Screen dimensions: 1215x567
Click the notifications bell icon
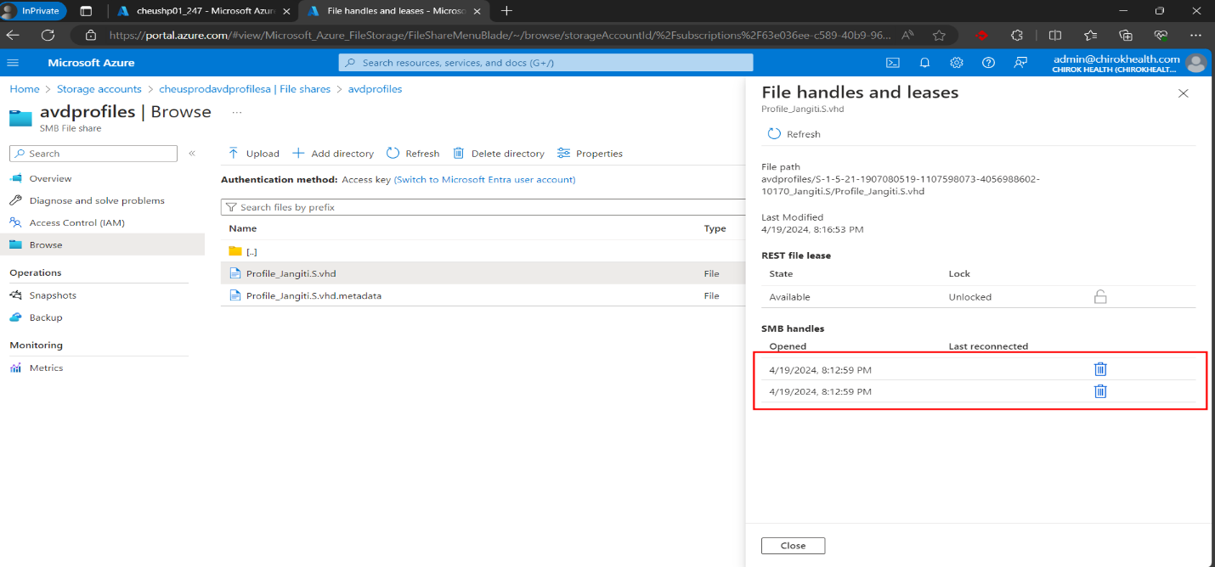[x=924, y=62]
